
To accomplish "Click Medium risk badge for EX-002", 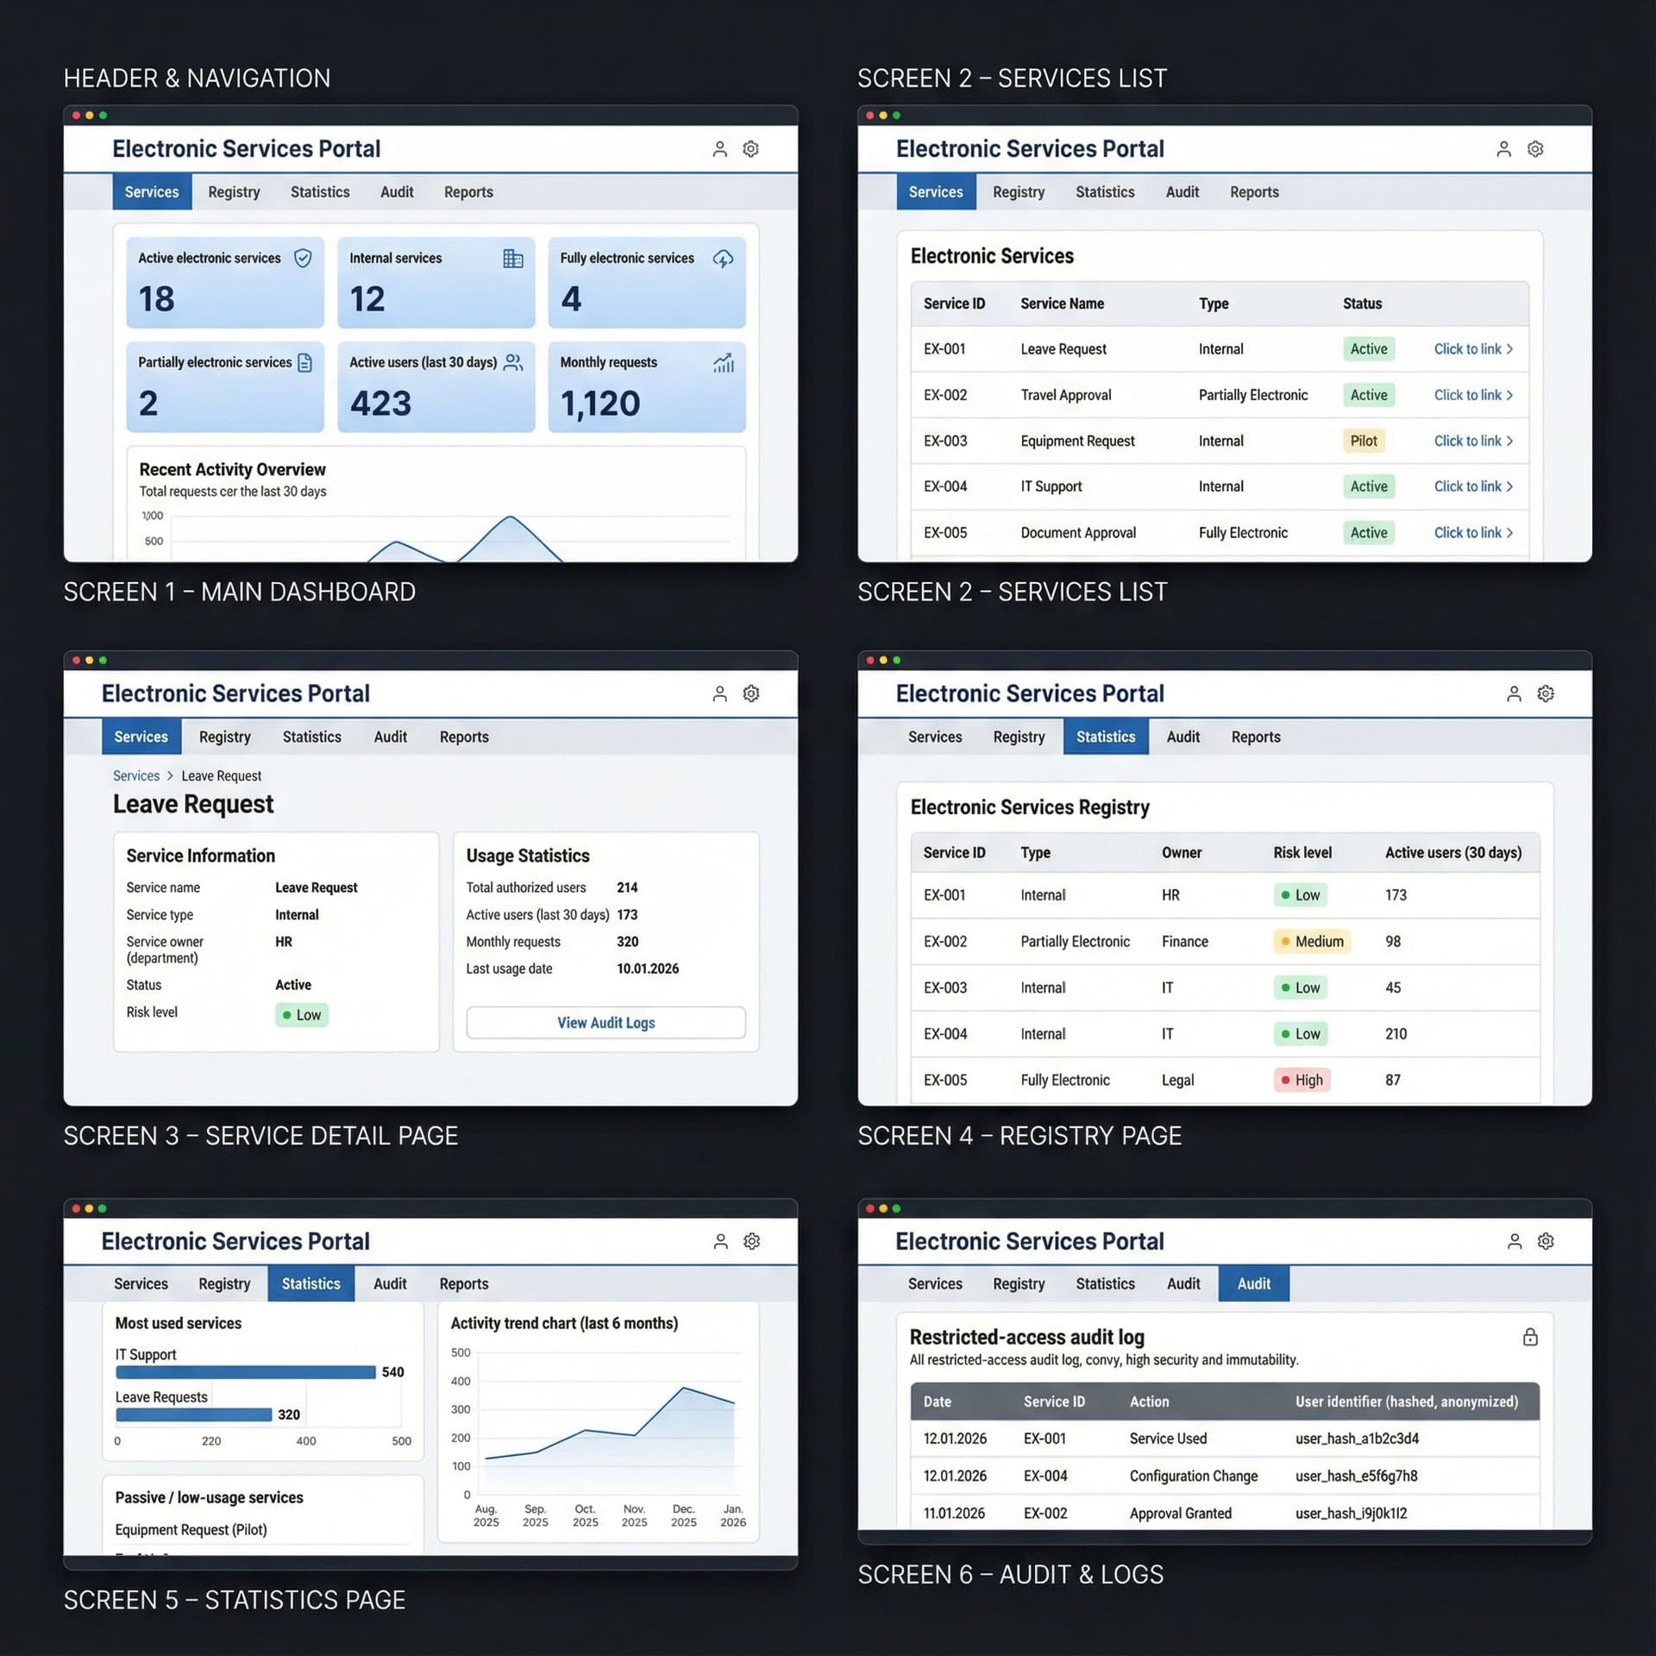I will click(1312, 941).
